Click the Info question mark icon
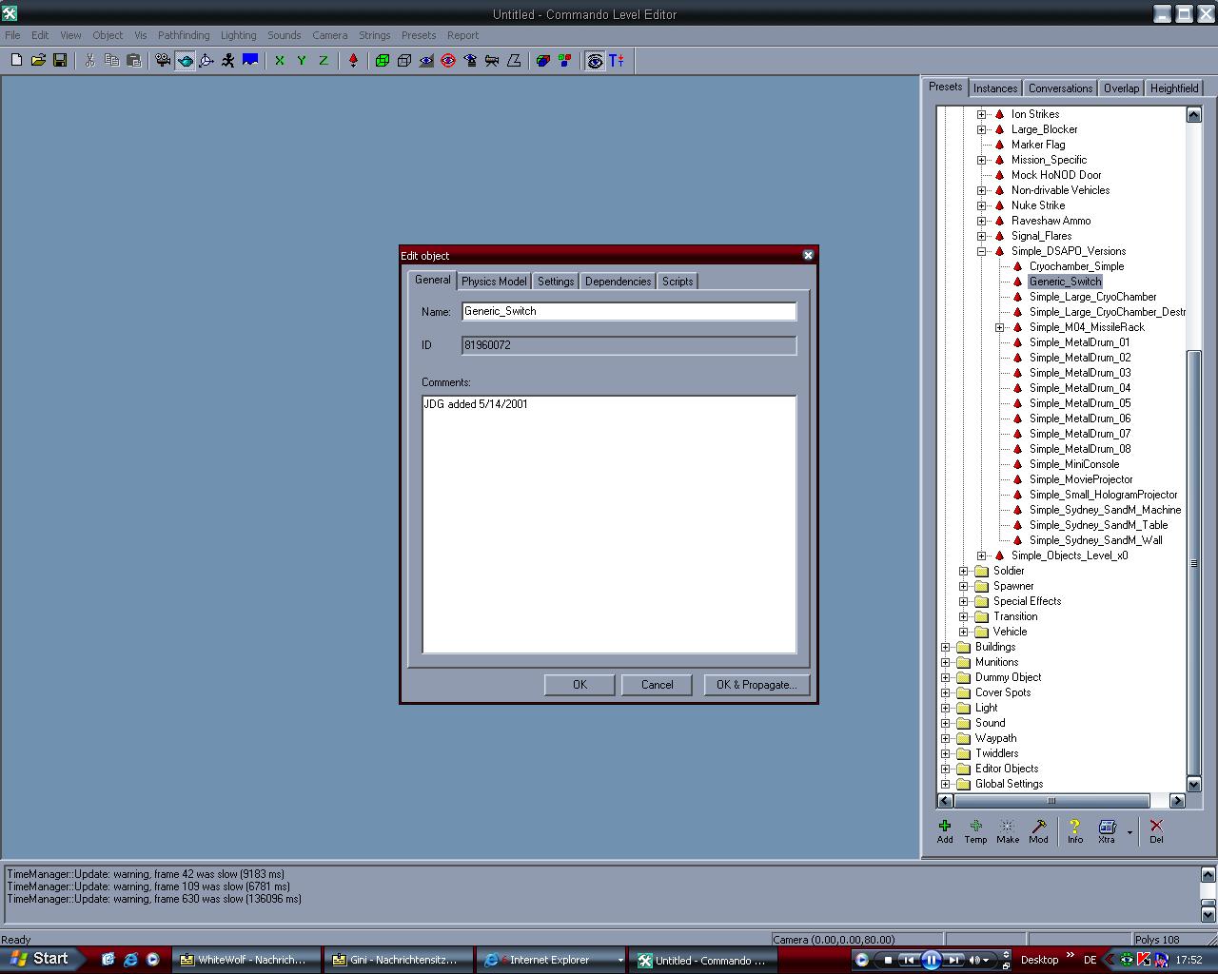The height and width of the screenshot is (974, 1218). tap(1074, 830)
